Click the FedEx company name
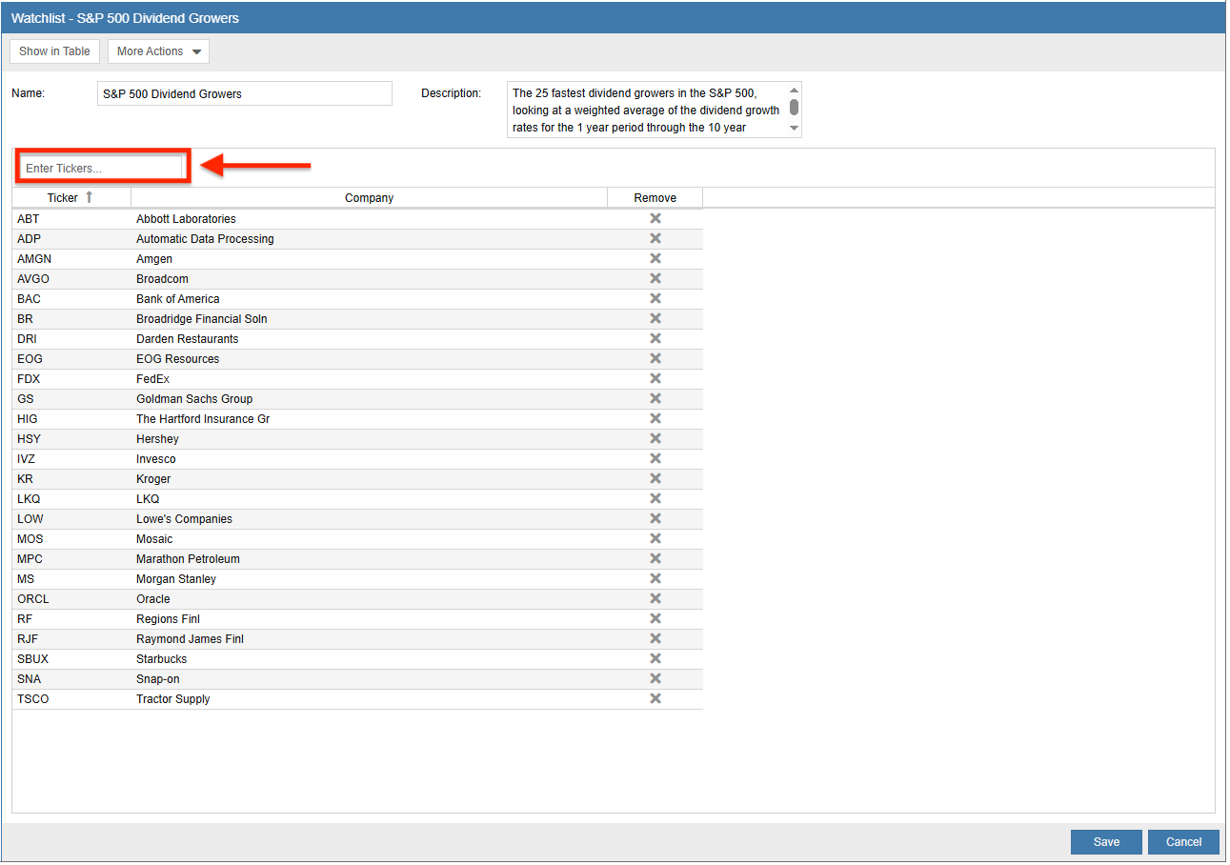Image resolution: width=1230 pixels, height=865 pixels. (152, 379)
